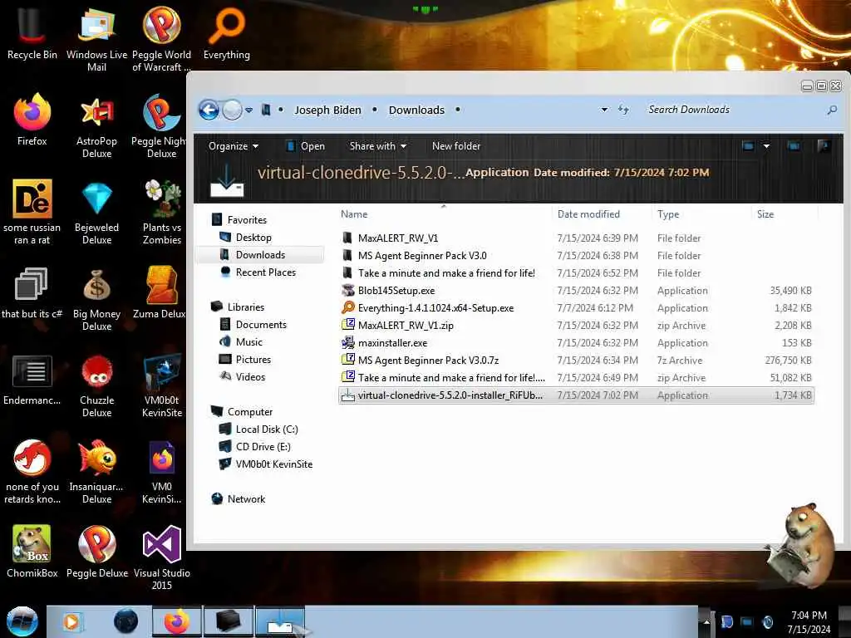This screenshot has height=638, width=851.
Task: Open ChomikBox desktop shortcut
Action: coord(32,552)
